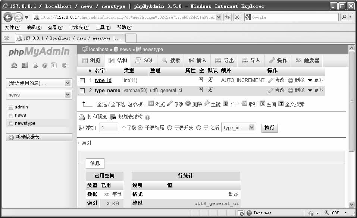357x218 pixels.
Task: Click the Execute button to add fields
Action: pos(269,128)
